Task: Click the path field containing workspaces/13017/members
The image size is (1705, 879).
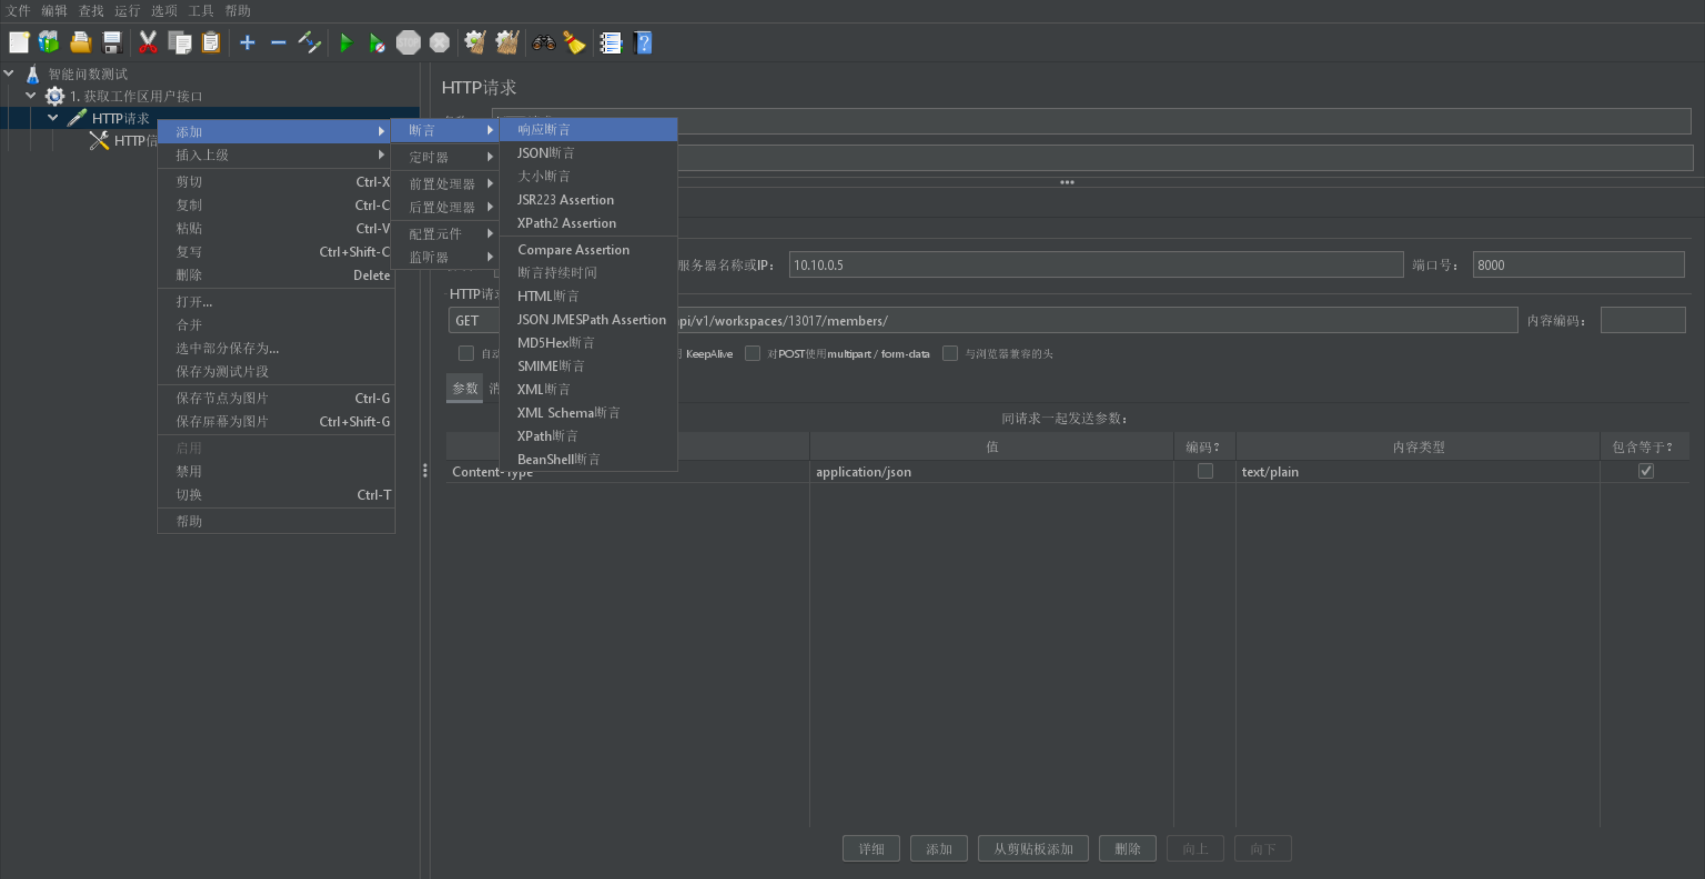Action: pos(1098,321)
